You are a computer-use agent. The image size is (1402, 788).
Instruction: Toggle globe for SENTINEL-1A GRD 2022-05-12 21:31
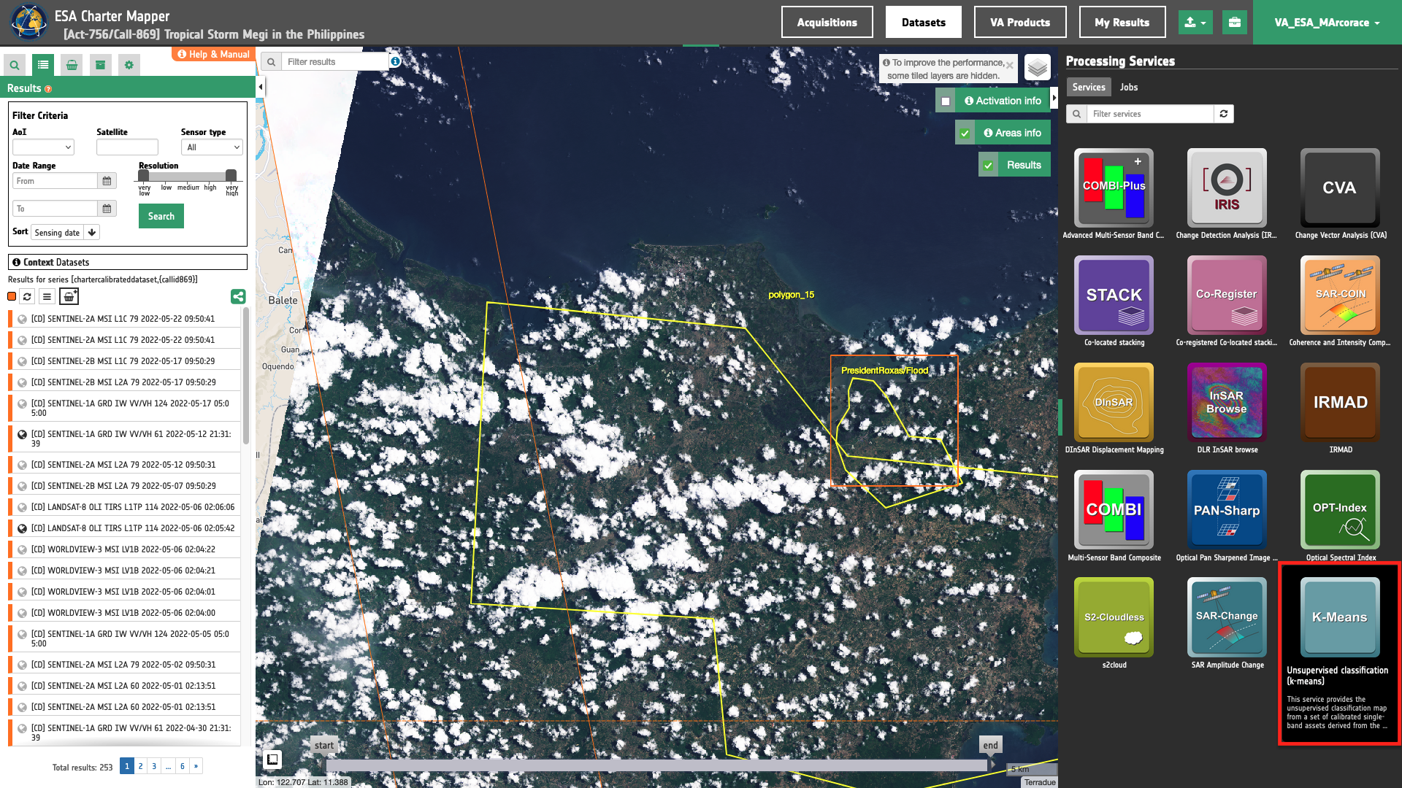[x=23, y=434]
